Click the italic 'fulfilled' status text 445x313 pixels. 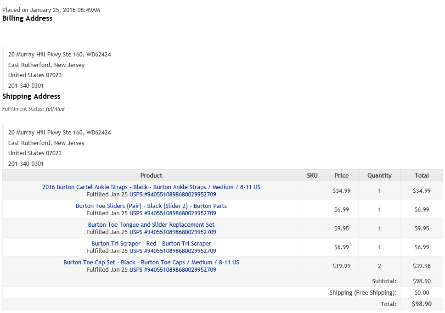point(55,109)
